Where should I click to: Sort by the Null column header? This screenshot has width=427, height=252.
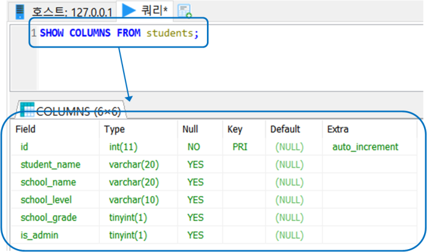coord(200,129)
